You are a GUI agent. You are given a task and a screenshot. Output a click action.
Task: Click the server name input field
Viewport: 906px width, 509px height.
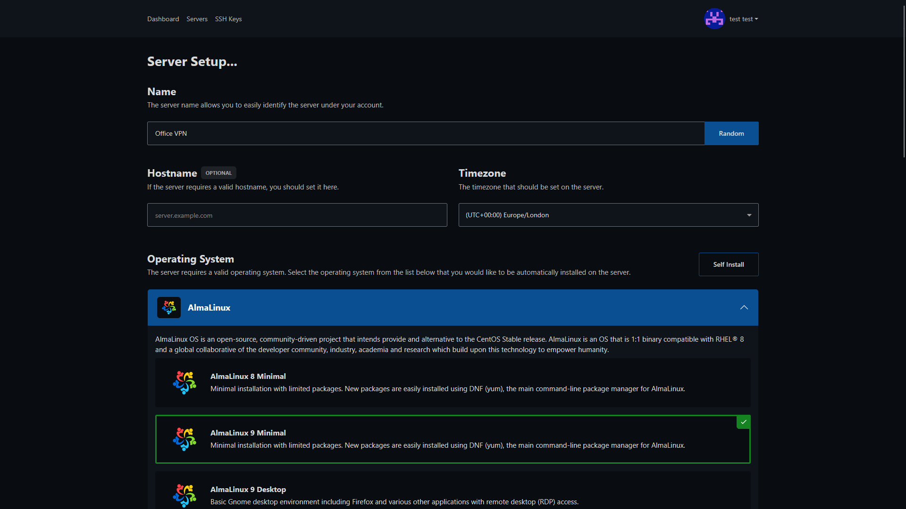426,133
